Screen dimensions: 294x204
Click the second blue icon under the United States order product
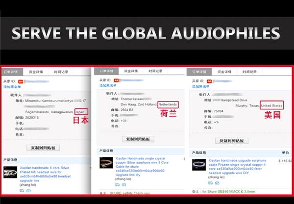[217, 183]
